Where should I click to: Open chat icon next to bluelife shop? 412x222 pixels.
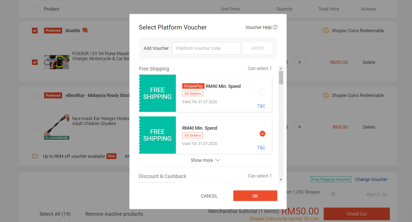(85, 30)
